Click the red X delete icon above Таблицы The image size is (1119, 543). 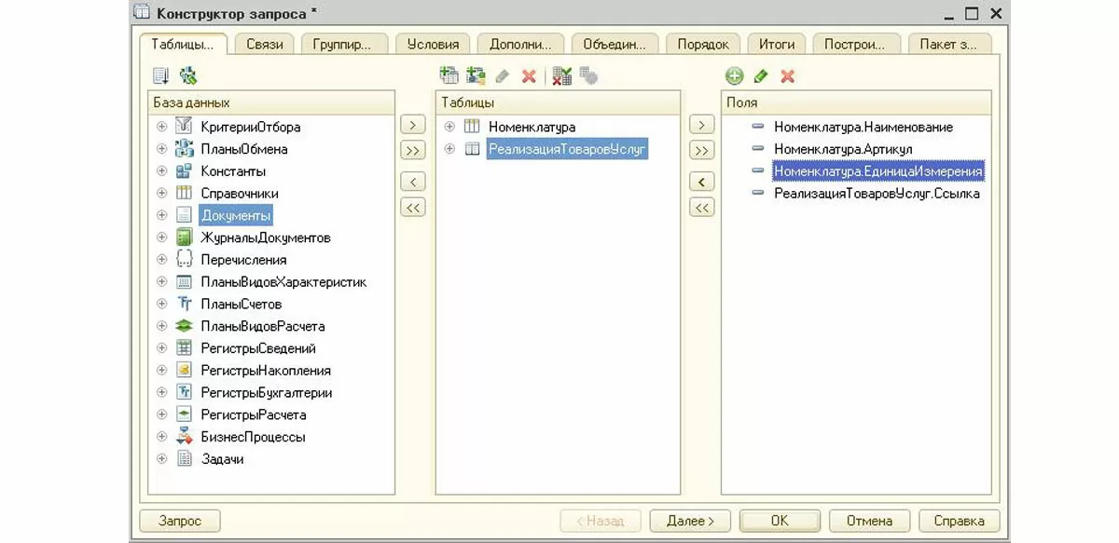point(529,76)
